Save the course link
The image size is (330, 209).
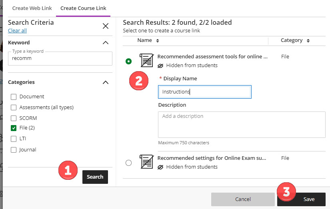point(309,199)
